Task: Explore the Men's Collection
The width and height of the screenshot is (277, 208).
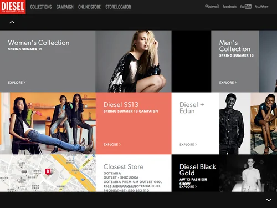Action: 228,83
